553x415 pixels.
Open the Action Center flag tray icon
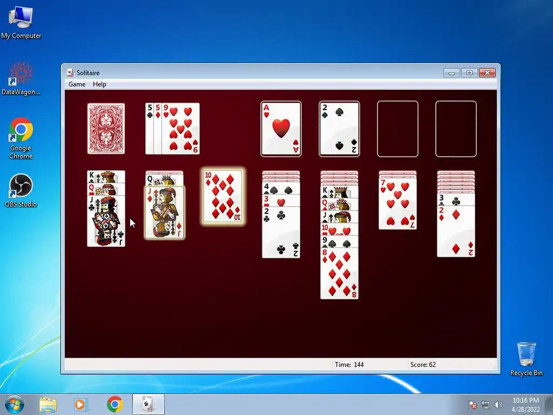pos(472,405)
